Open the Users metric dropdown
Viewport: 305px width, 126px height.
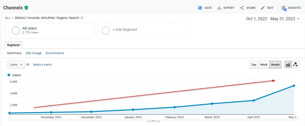[16, 65]
